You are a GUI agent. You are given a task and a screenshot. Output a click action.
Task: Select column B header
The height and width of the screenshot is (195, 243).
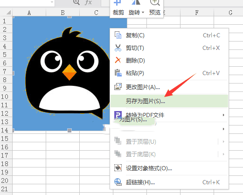62,13
